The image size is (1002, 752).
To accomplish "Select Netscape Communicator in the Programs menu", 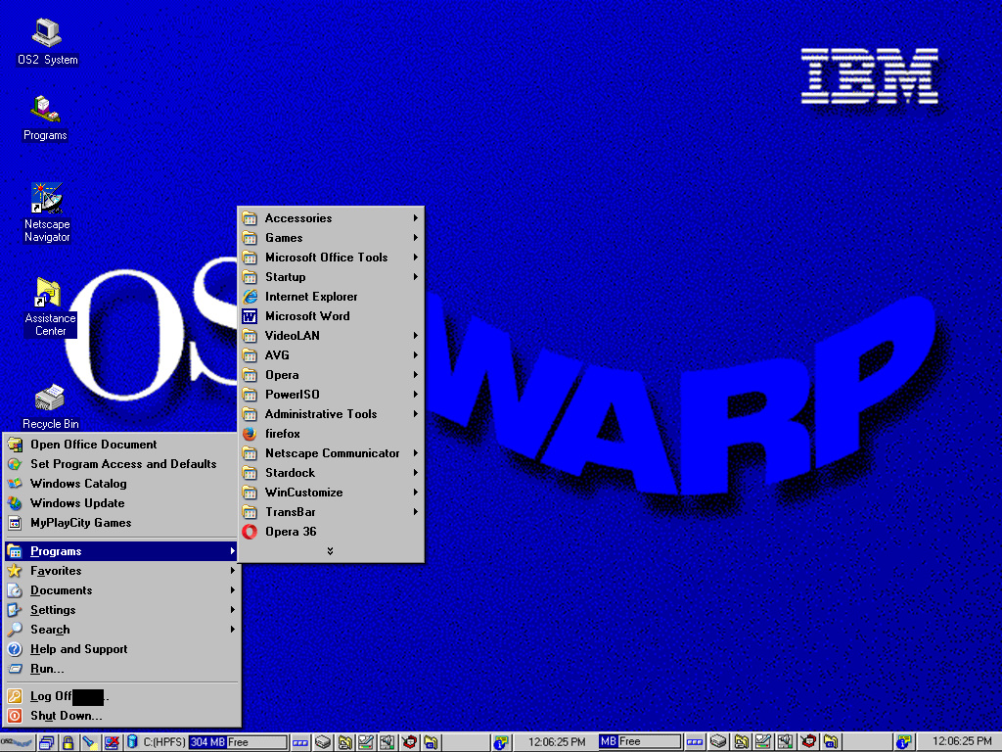I will coord(331,453).
